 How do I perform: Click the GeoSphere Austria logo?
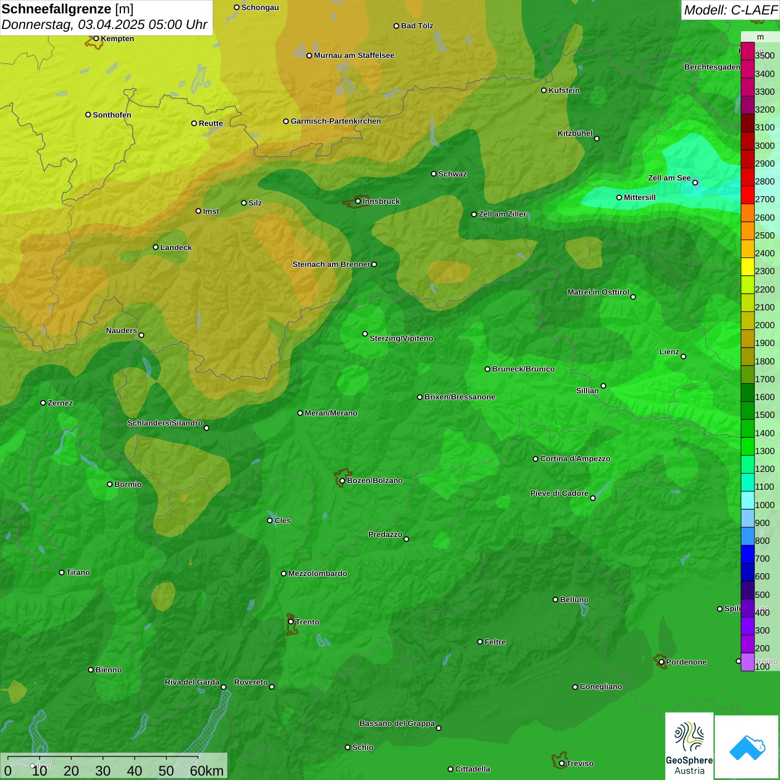[x=689, y=746]
